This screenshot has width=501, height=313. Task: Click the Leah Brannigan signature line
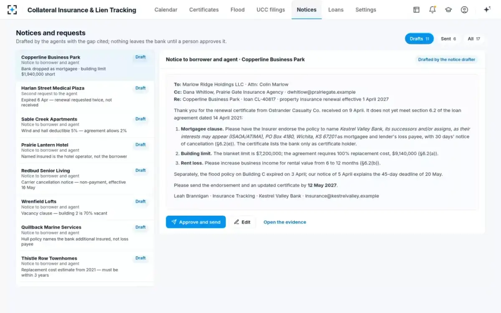point(276,196)
